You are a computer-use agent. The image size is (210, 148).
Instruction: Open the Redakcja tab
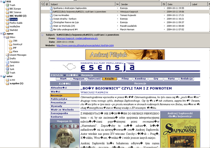[x=187, y=79]
